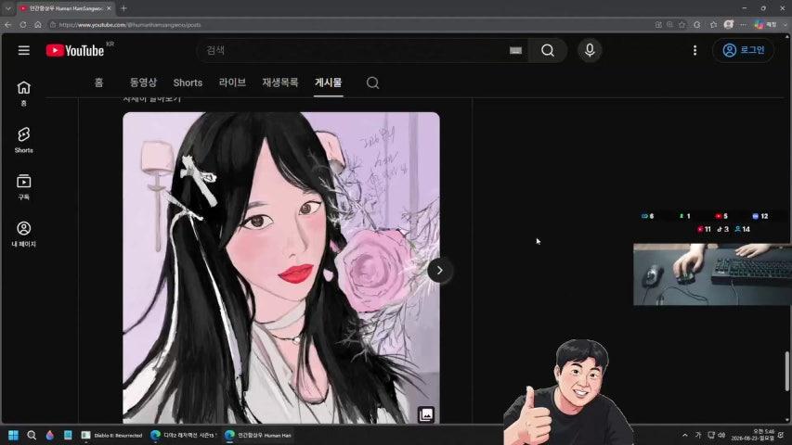Screen dimensions: 792x445
Task: Add this page to favorites star
Action: tap(682, 24)
